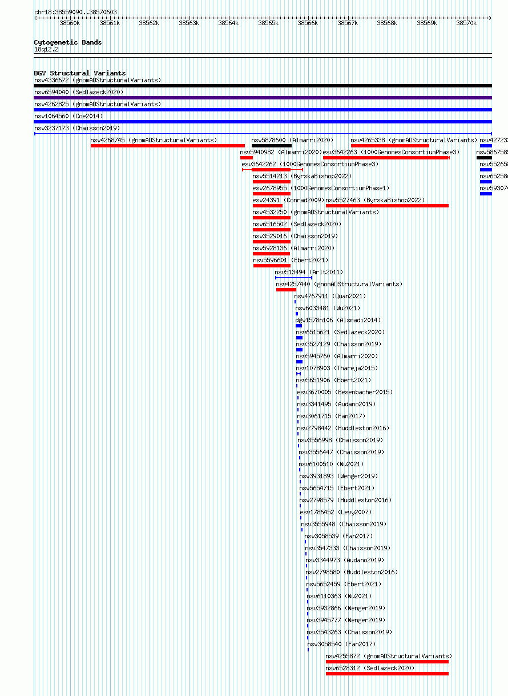Select nsv4532250 gnomAD variant label
This screenshot has height=696, width=508.
pos(316,212)
